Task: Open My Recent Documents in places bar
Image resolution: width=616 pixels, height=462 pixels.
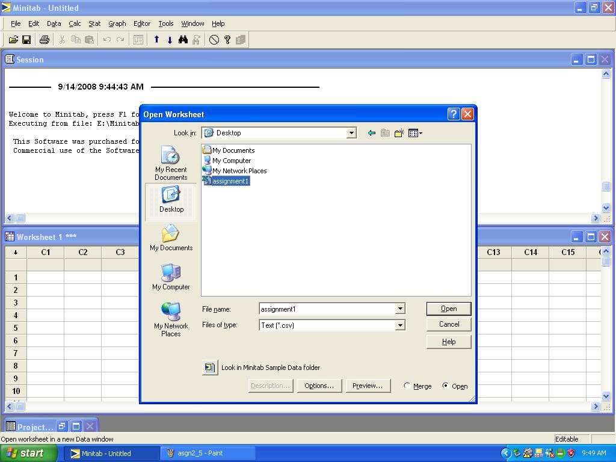Action: coord(171,164)
